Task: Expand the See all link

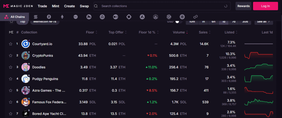Action: point(264,22)
